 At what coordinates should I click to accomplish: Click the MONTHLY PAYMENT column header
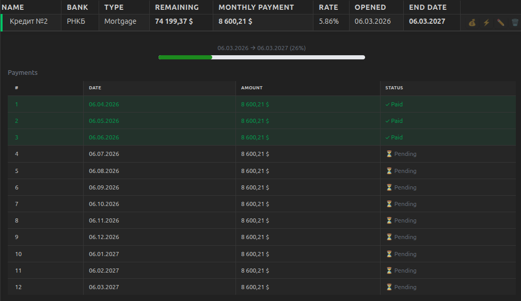(256, 7)
